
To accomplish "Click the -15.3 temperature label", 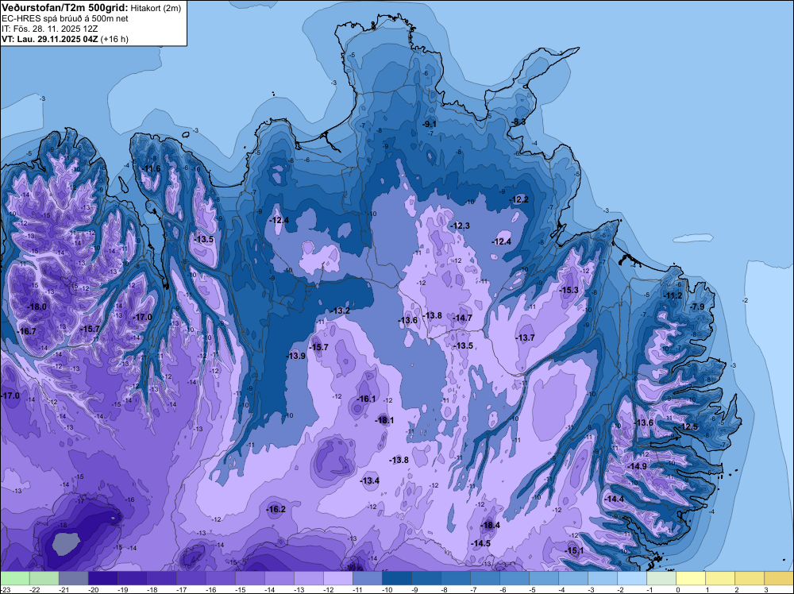I will coord(569,290).
